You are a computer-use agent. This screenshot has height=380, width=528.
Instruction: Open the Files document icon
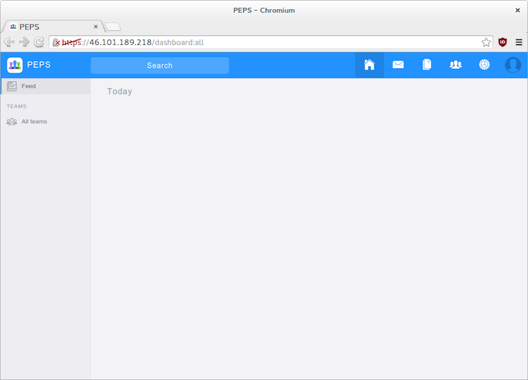(426, 64)
